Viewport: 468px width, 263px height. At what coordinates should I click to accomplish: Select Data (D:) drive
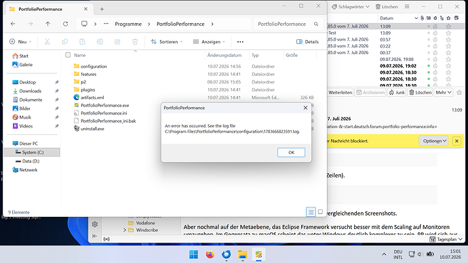point(27,161)
